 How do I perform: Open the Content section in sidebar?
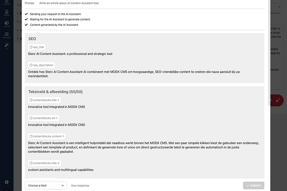pos(7,2)
